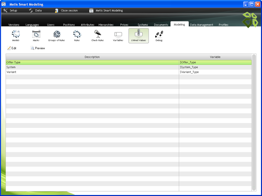Switch to the Attributes tab
The height and width of the screenshot is (196, 262).
88,25
